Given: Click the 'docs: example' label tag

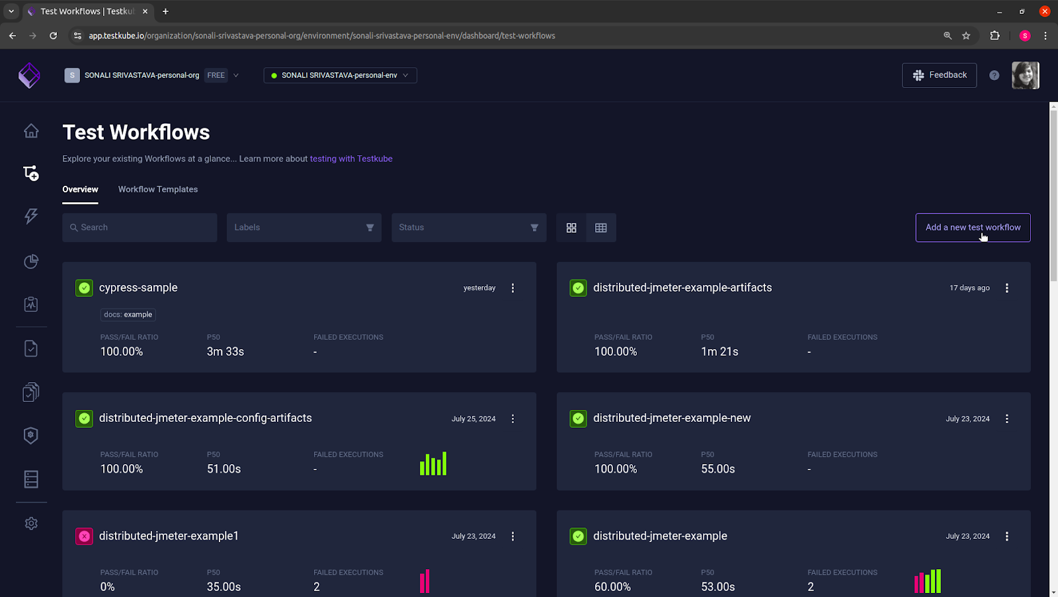Looking at the screenshot, I should pos(128,315).
